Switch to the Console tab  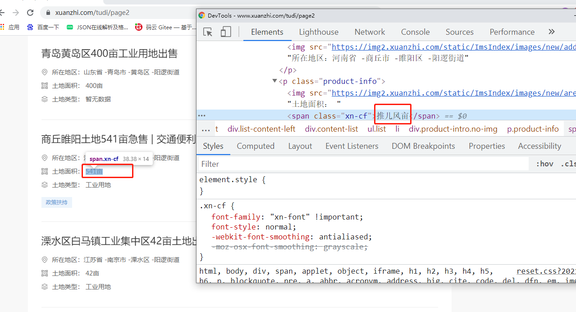pos(415,32)
